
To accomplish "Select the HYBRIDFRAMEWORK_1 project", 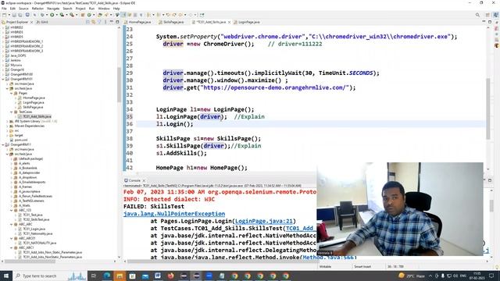I will [x=27, y=41].
